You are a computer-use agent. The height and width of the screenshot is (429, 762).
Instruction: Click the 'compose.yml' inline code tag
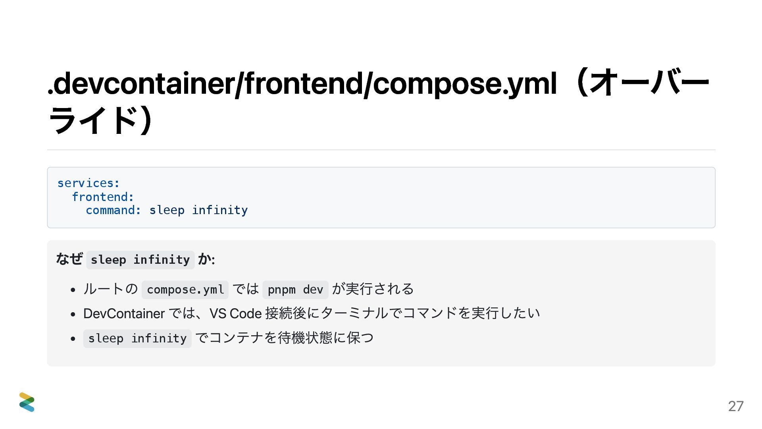coord(185,290)
